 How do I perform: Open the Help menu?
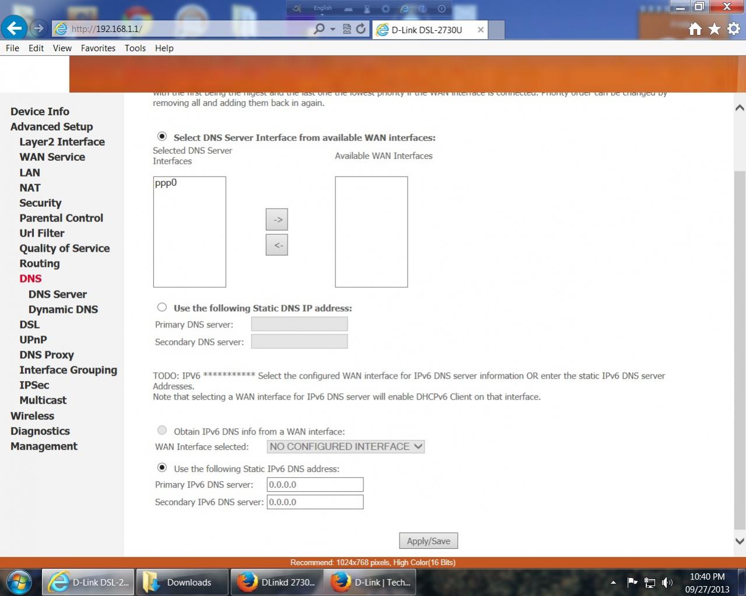164,48
